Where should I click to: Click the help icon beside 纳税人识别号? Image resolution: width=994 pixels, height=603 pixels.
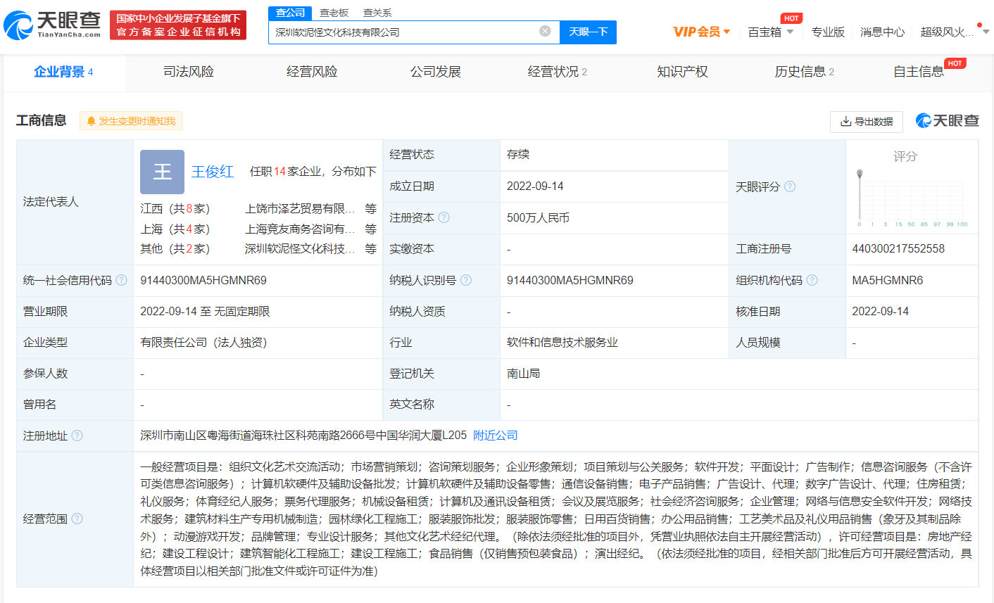pyautogui.click(x=466, y=280)
